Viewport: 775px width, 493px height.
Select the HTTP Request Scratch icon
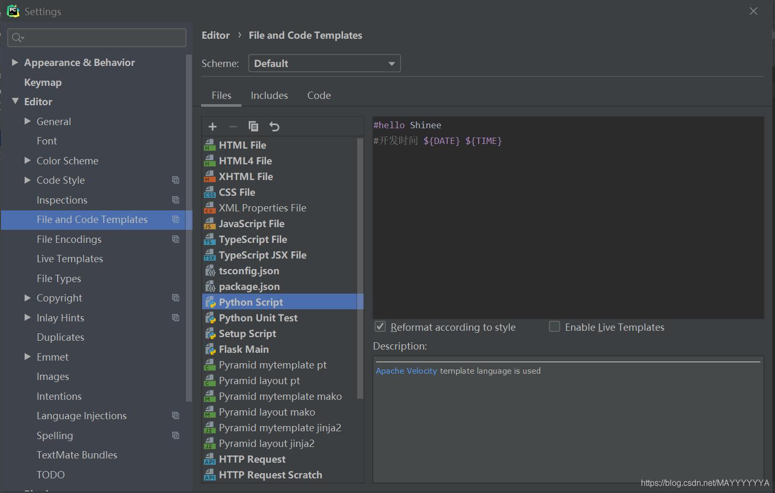click(210, 475)
